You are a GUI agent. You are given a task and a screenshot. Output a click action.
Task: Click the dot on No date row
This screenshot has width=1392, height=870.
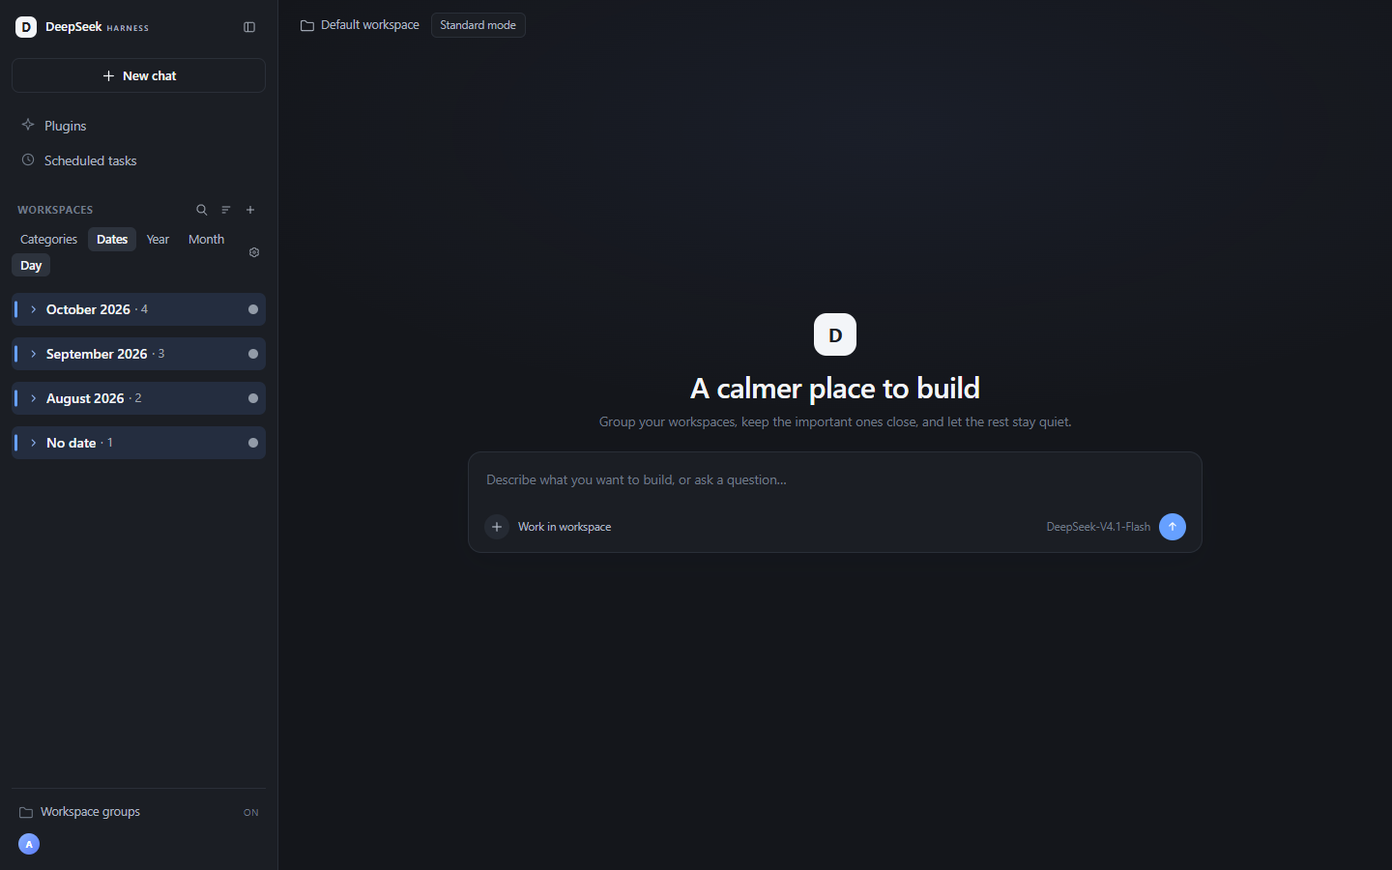253,443
